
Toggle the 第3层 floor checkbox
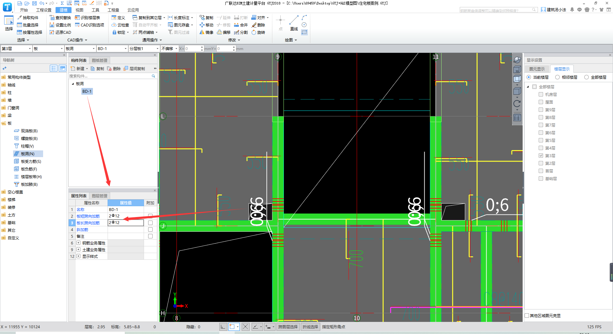(541, 156)
